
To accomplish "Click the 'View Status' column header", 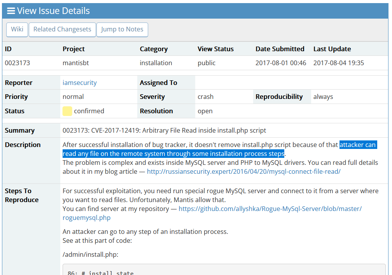I will (x=215, y=49).
